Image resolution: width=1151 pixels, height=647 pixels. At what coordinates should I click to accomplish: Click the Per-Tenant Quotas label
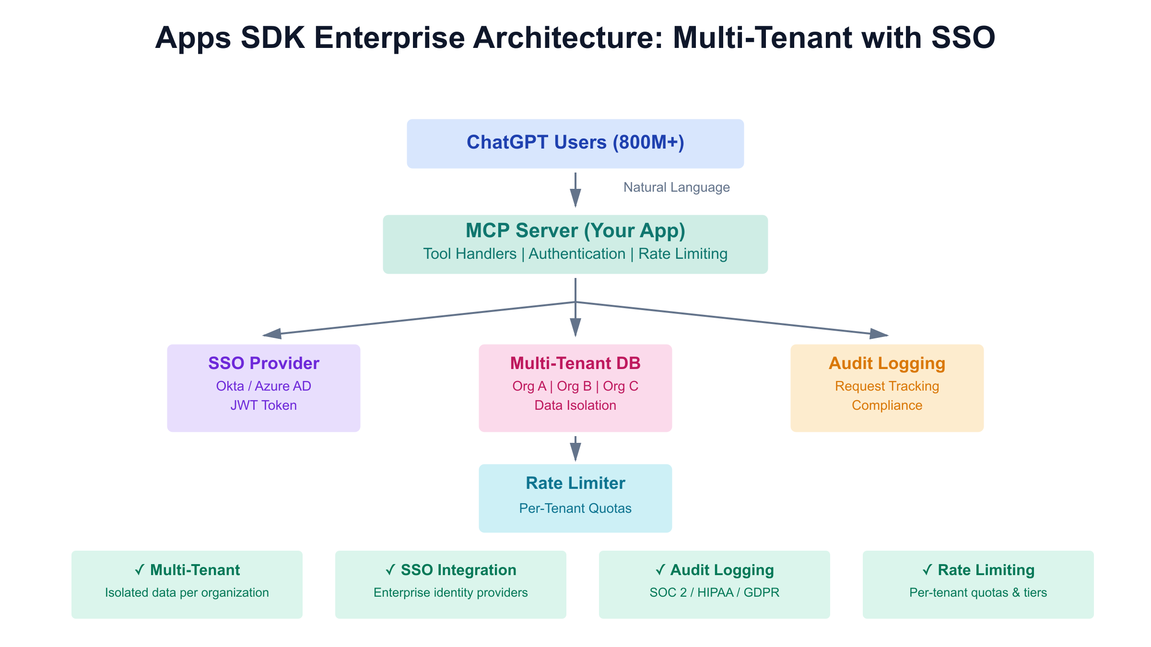tap(575, 508)
